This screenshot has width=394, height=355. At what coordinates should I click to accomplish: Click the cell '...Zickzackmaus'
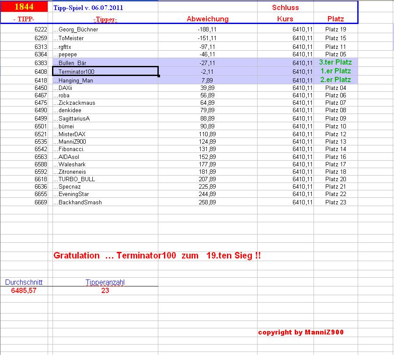point(105,103)
